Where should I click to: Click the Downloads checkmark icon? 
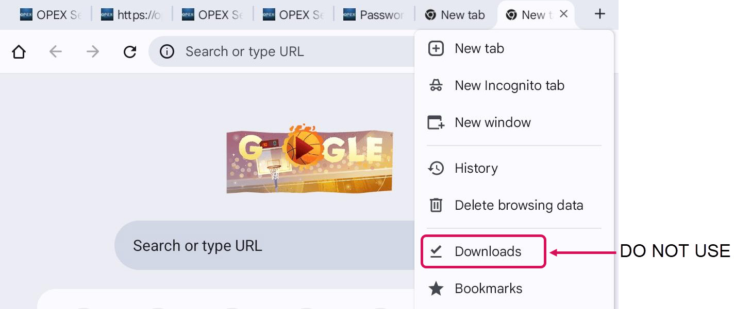pos(436,251)
